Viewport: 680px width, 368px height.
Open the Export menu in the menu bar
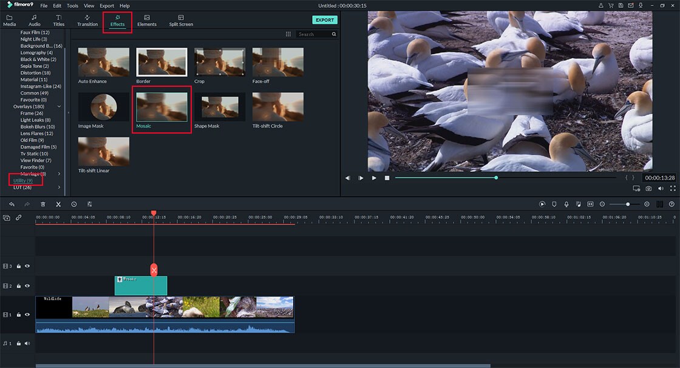(x=107, y=5)
